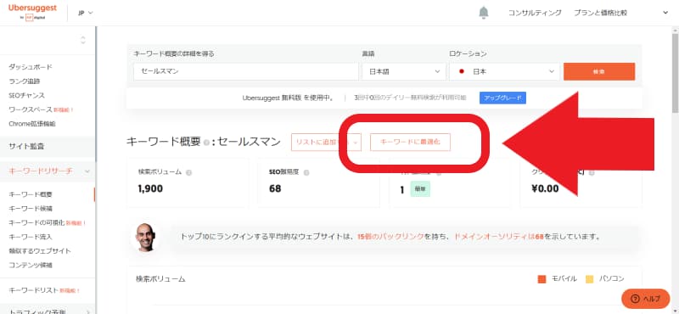Open SEOチャンス in sidebar
This screenshot has height=314, width=679.
coord(26,95)
